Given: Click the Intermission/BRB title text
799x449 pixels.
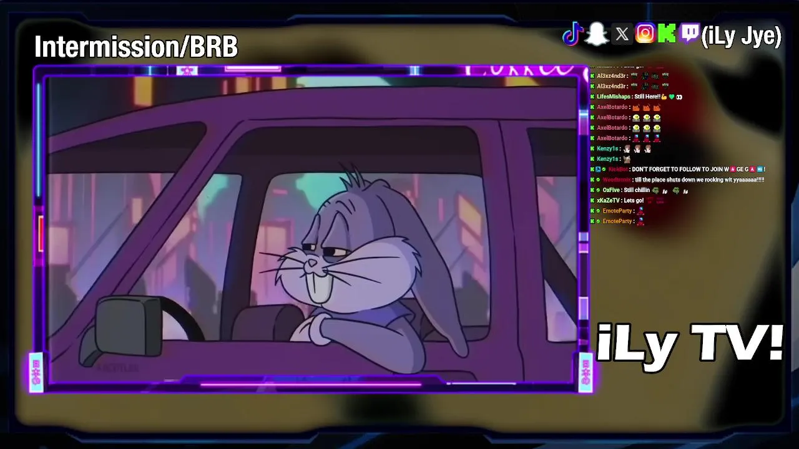Looking at the screenshot, I should pyautogui.click(x=136, y=47).
